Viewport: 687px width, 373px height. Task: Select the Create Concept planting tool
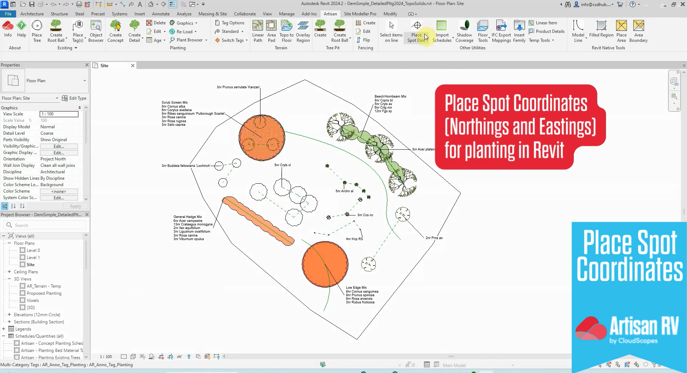tap(115, 30)
